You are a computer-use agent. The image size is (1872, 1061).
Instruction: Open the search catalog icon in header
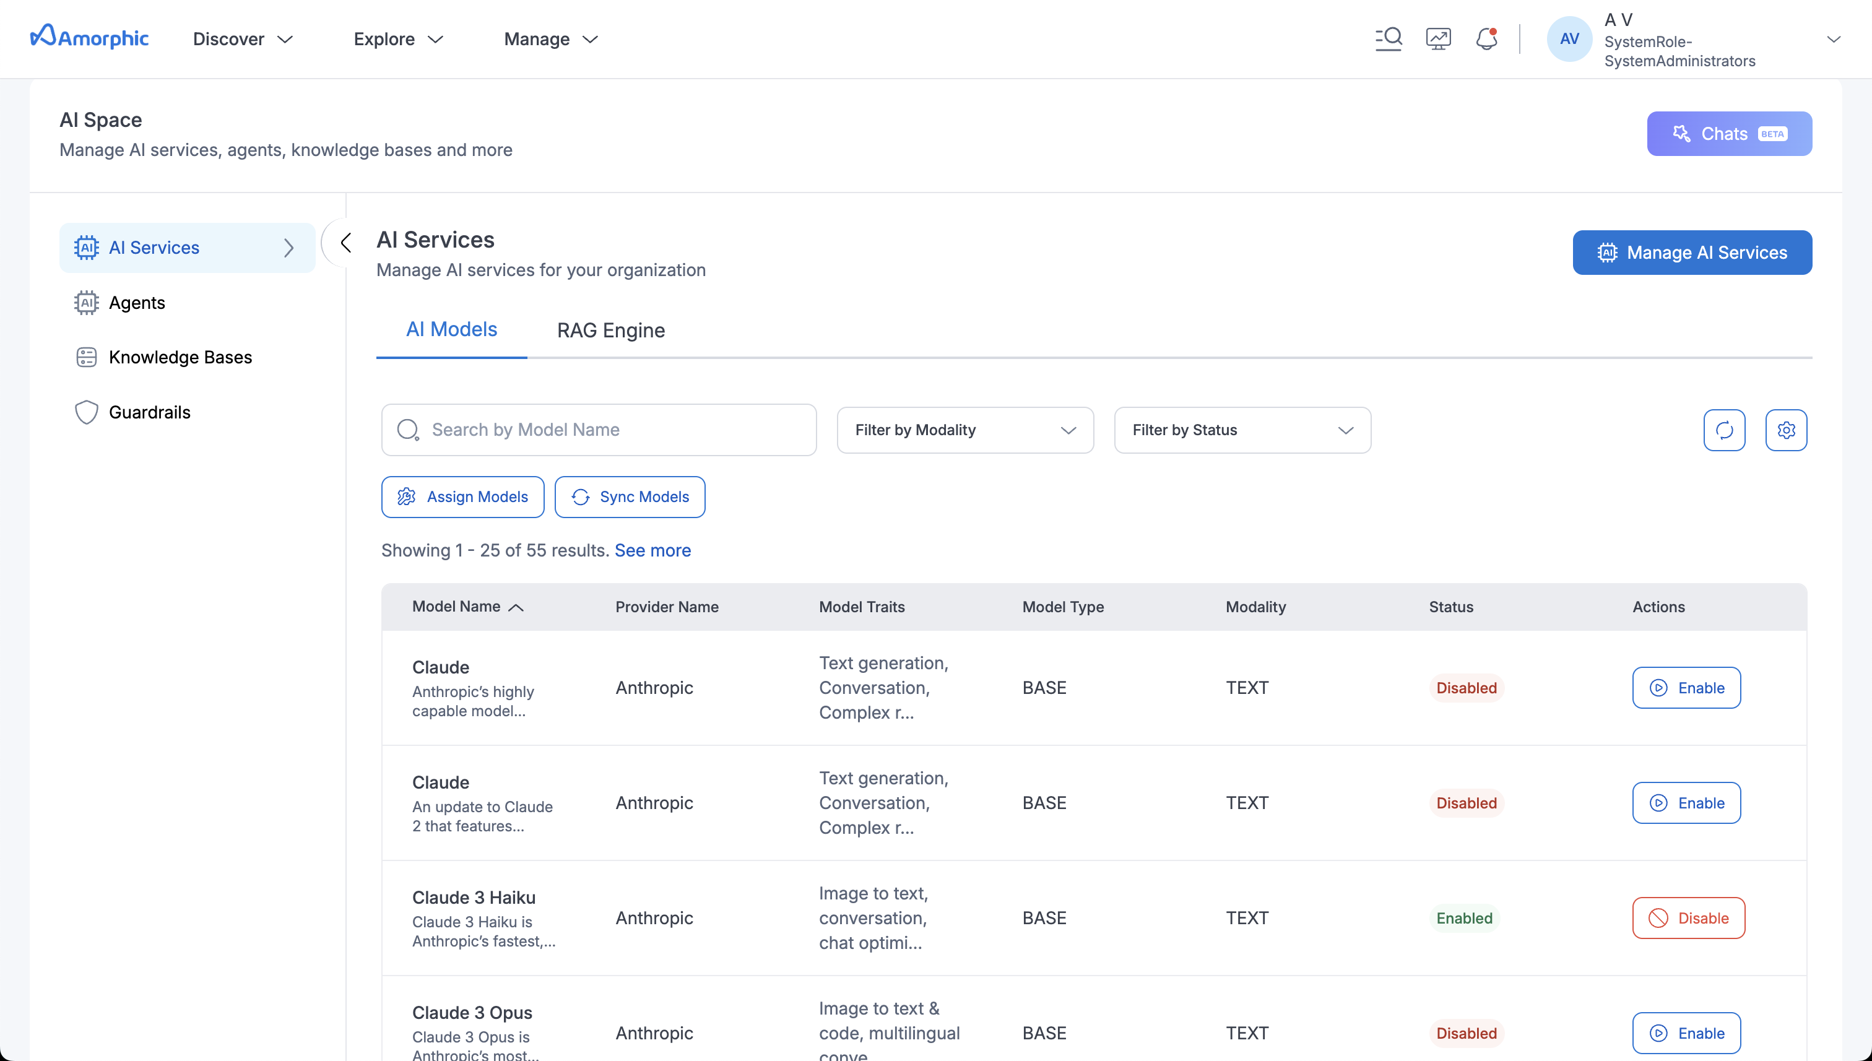1388,38
